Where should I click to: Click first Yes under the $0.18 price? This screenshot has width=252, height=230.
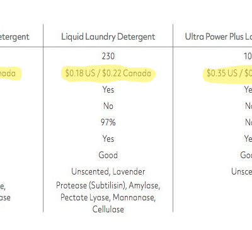108,89
